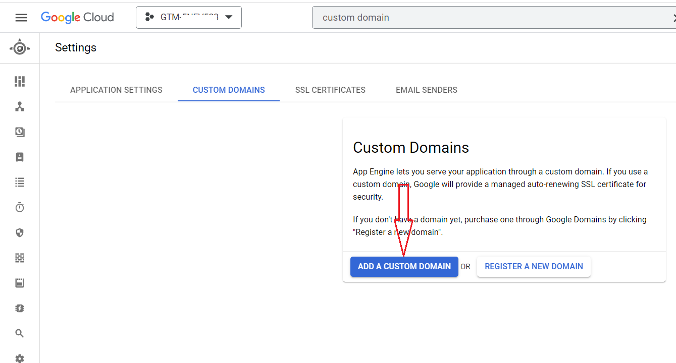Click the App Engine product icon

click(x=20, y=48)
